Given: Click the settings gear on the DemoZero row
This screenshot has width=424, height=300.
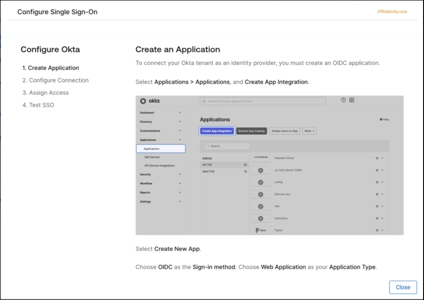Looking at the screenshot, I should [x=377, y=218].
